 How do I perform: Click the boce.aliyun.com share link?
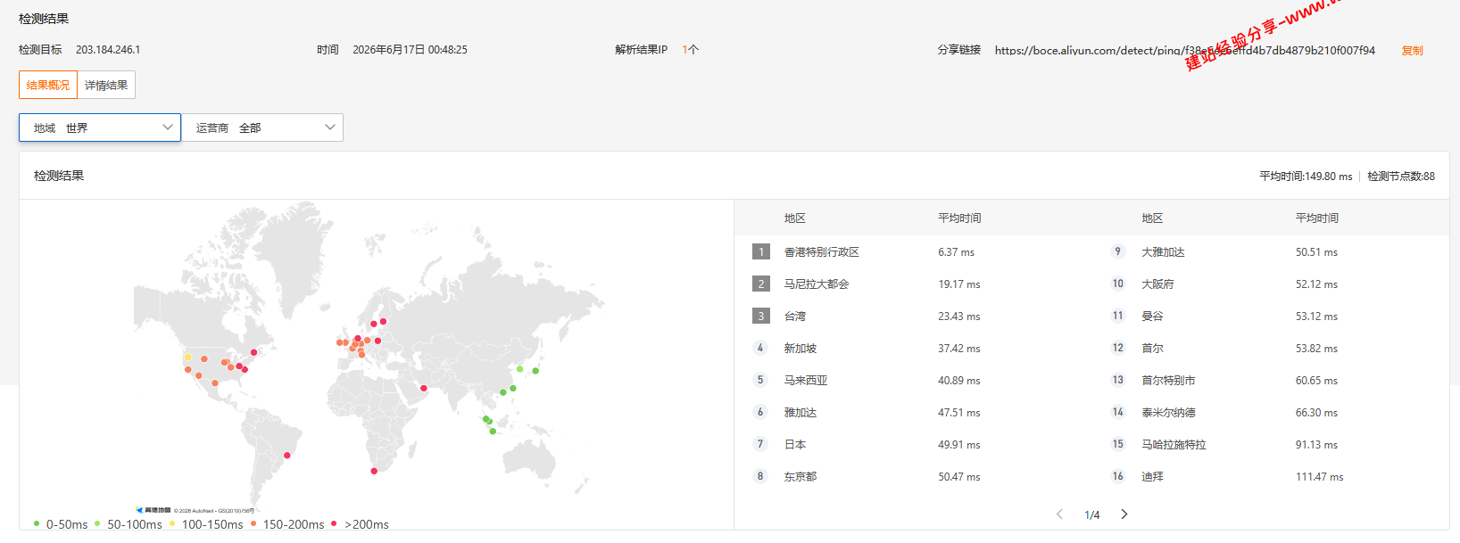(x=1184, y=51)
